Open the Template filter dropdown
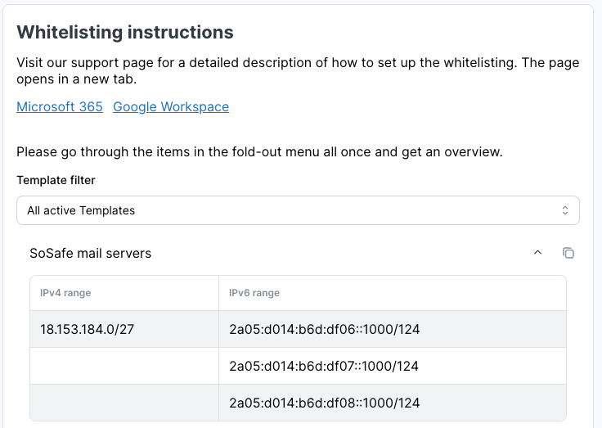This screenshot has height=428, width=602. pos(298,210)
